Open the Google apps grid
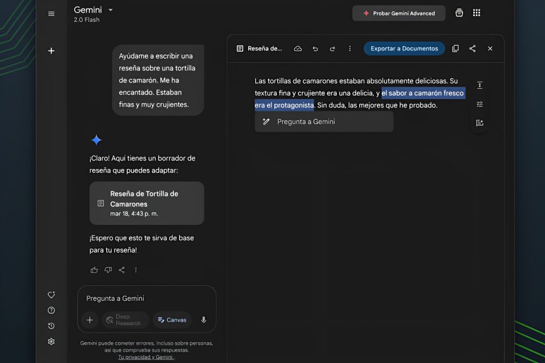Image resolution: width=545 pixels, height=363 pixels. tap(477, 13)
